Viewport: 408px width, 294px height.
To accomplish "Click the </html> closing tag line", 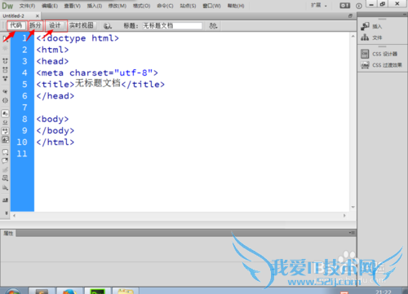I will (x=55, y=142).
